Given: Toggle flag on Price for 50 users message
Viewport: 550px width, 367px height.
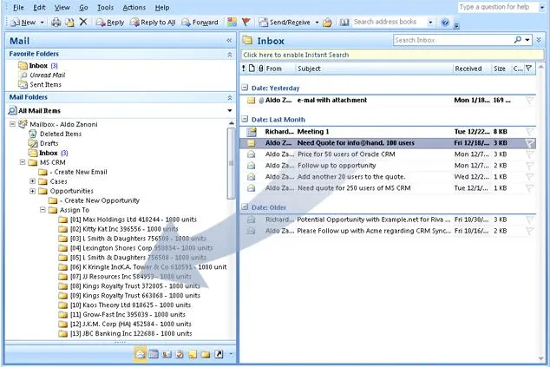Looking at the screenshot, I should point(530,154).
